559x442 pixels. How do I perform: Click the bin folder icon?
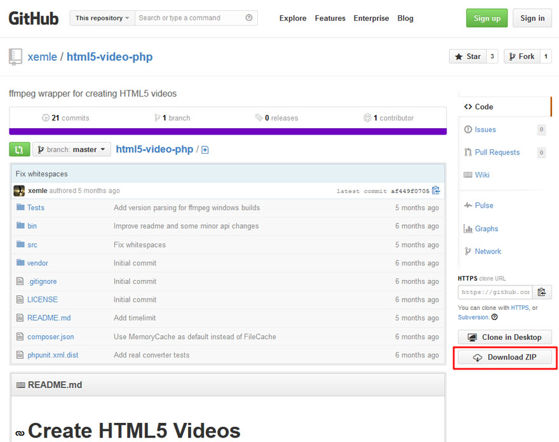pyautogui.click(x=20, y=225)
